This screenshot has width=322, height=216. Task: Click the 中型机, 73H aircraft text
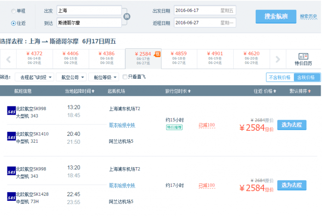tap(27, 202)
